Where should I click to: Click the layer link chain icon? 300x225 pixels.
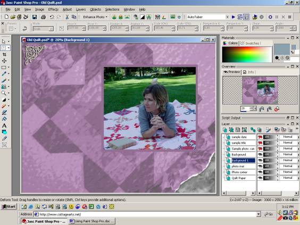pos(253,130)
